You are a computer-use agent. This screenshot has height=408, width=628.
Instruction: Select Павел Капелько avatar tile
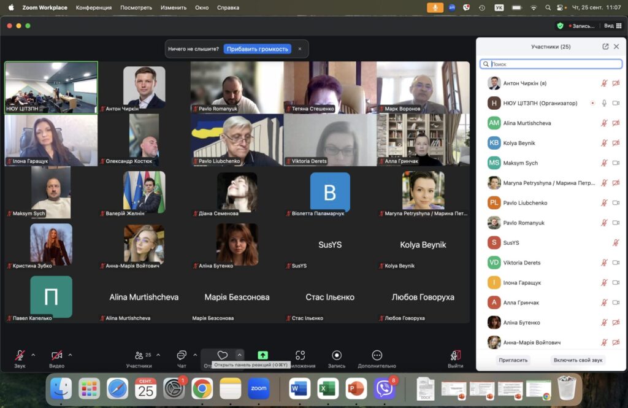51,297
